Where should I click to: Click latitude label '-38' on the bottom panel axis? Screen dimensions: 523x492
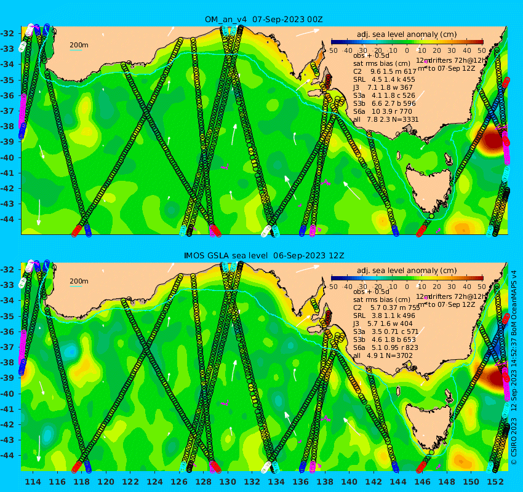point(7,362)
